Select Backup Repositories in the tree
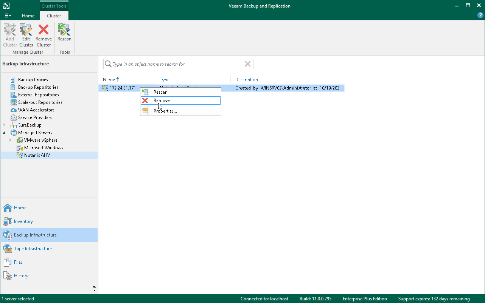 [x=38, y=87]
